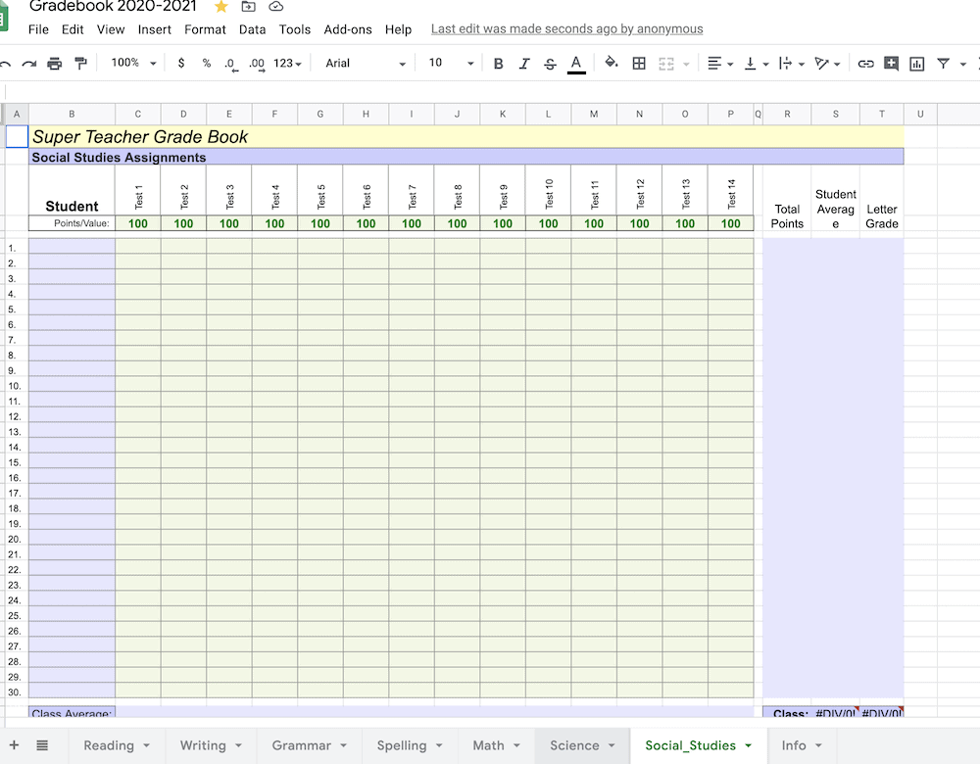Select the student name cell in row 1

tap(72, 247)
